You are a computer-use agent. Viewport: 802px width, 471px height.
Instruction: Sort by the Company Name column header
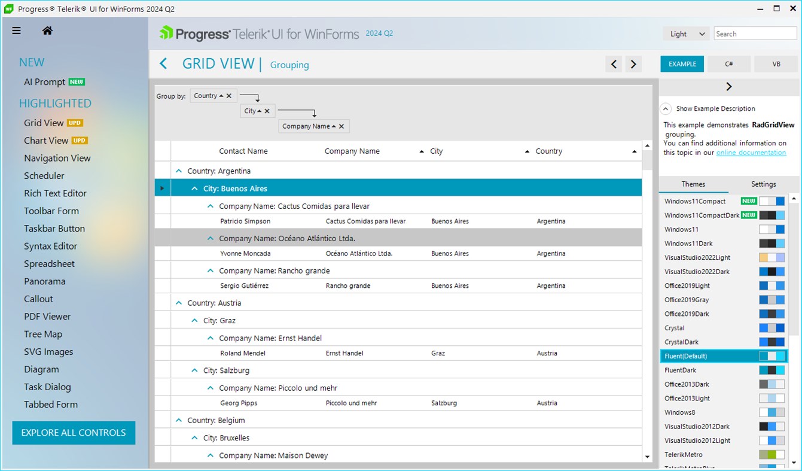(374, 151)
